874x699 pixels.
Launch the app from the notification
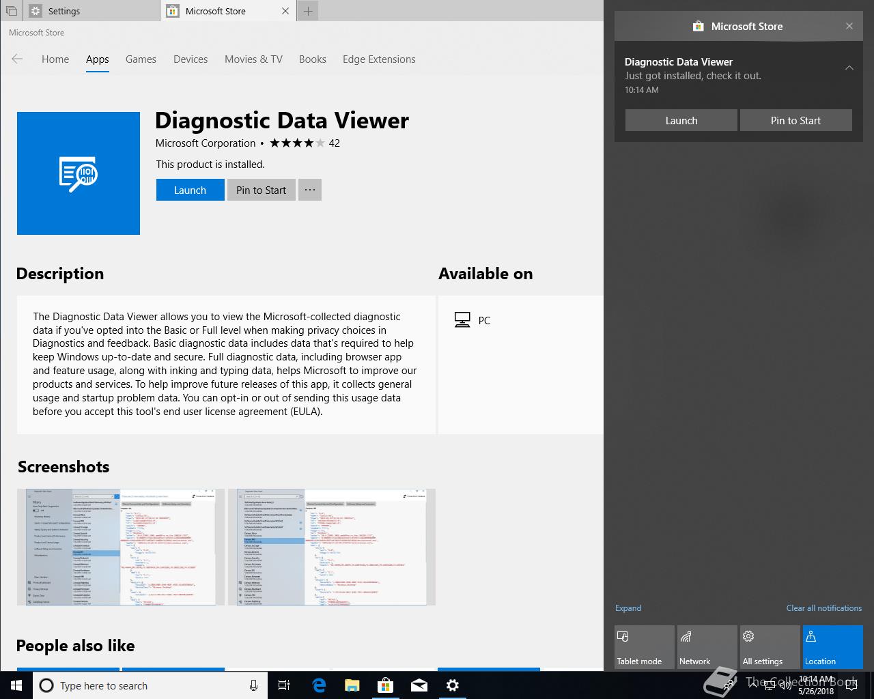click(x=681, y=120)
